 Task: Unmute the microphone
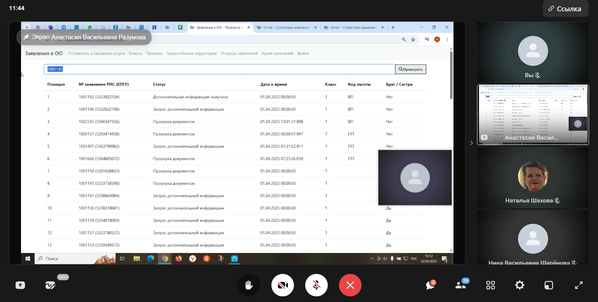[x=316, y=285]
